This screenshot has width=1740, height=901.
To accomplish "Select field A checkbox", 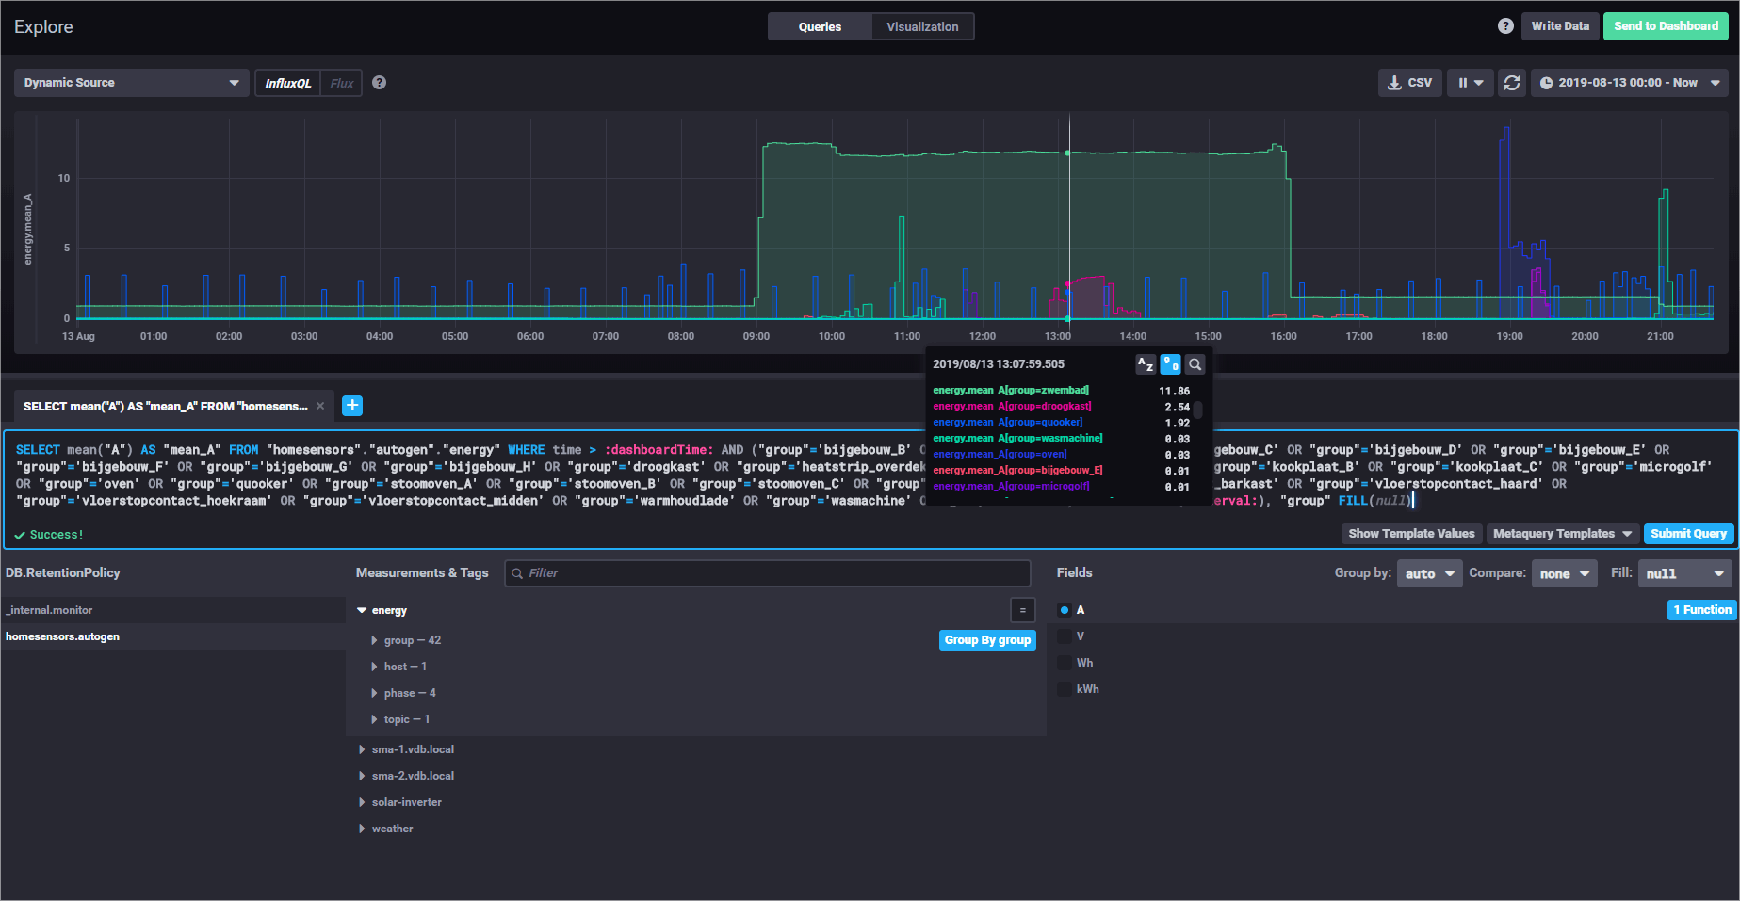I will (1065, 610).
